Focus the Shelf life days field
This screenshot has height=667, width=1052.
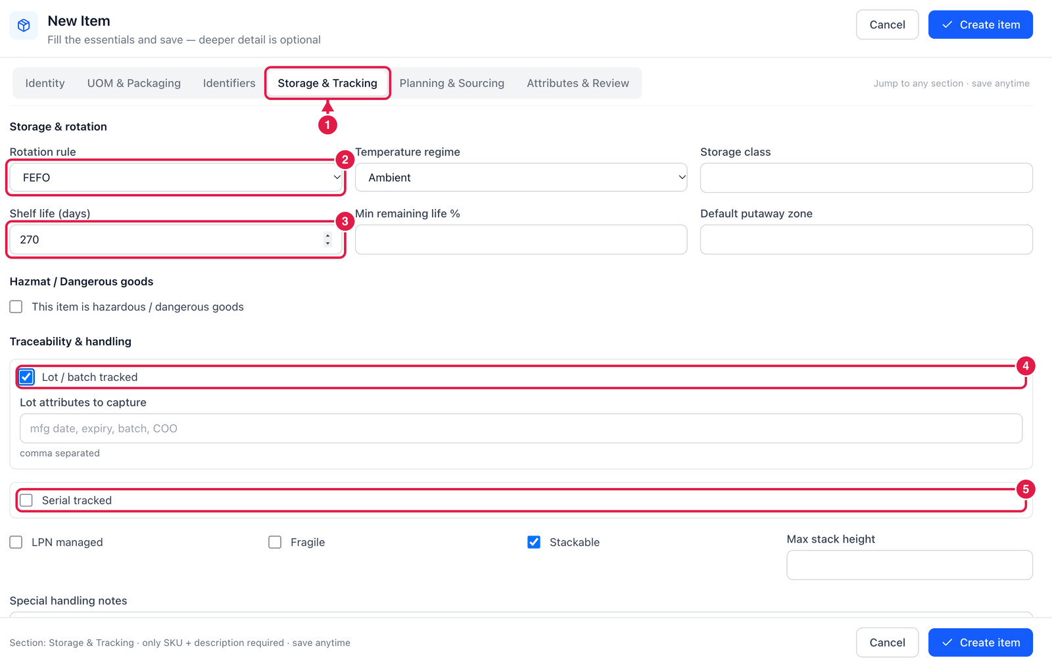point(176,239)
